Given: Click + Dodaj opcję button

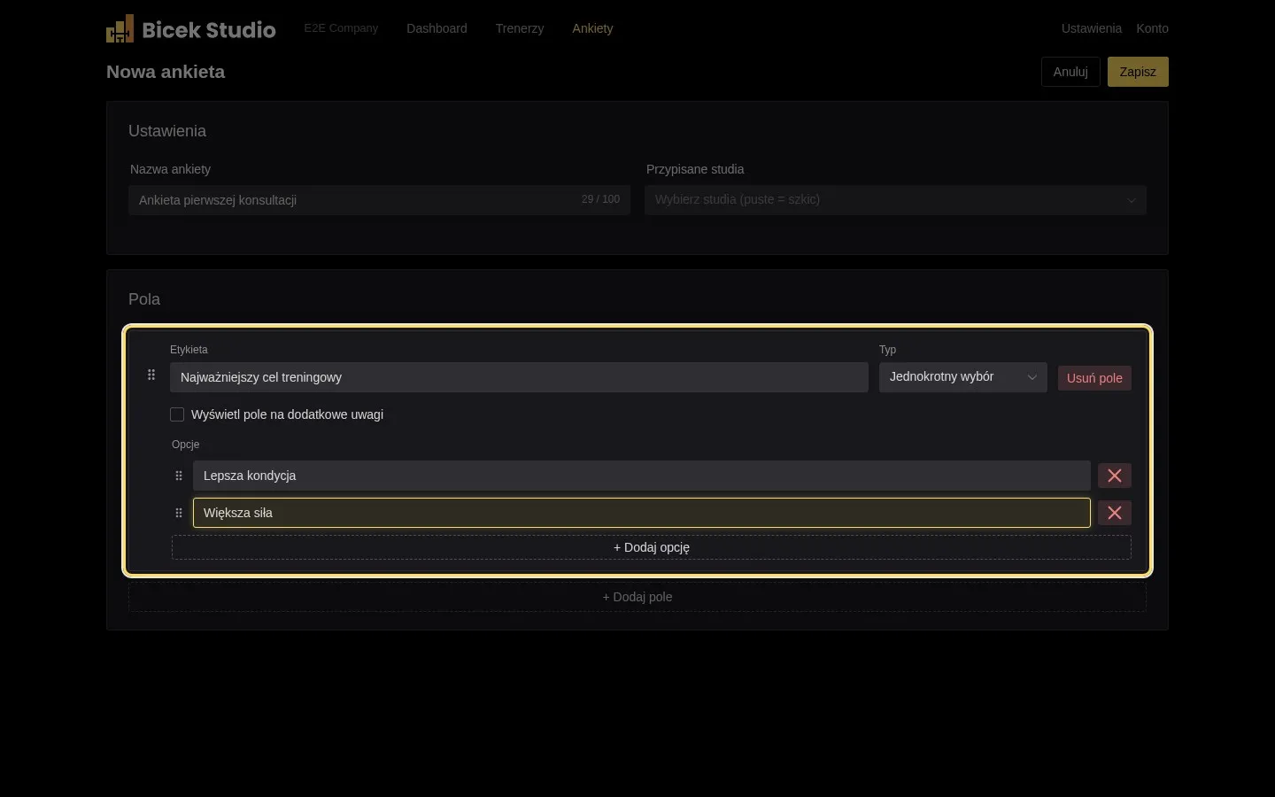Looking at the screenshot, I should click(652, 547).
